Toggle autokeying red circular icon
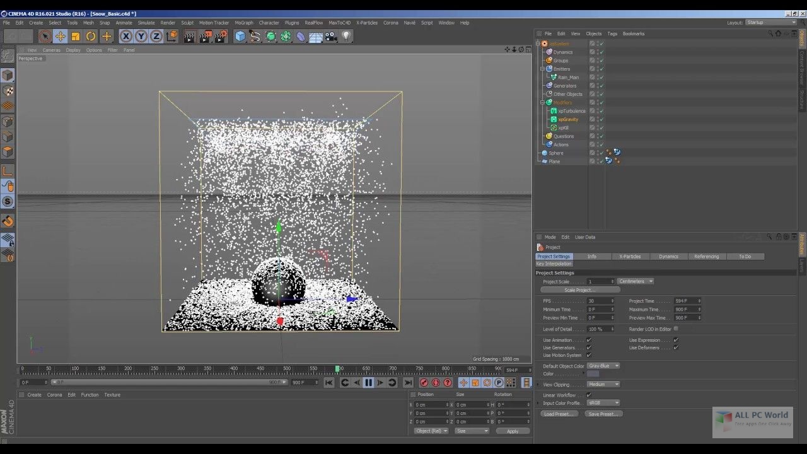Image resolution: width=807 pixels, height=454 pixels. [436, 383]
